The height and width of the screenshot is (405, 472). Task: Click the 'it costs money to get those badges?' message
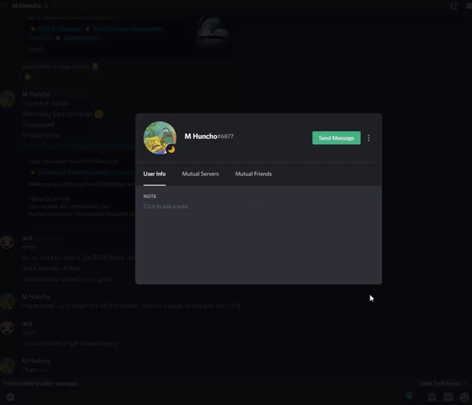70,343
